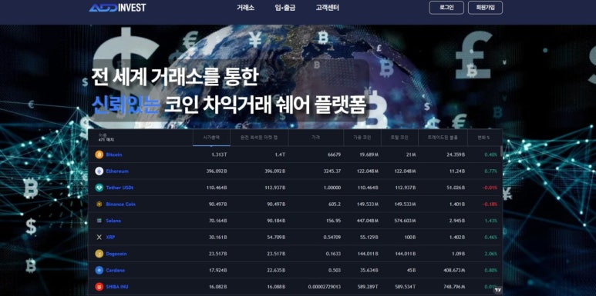Click SHIBA INU's price 0.00002729013
The width and height of the screenshot is (596, 296).
click(x=325, y=287)
